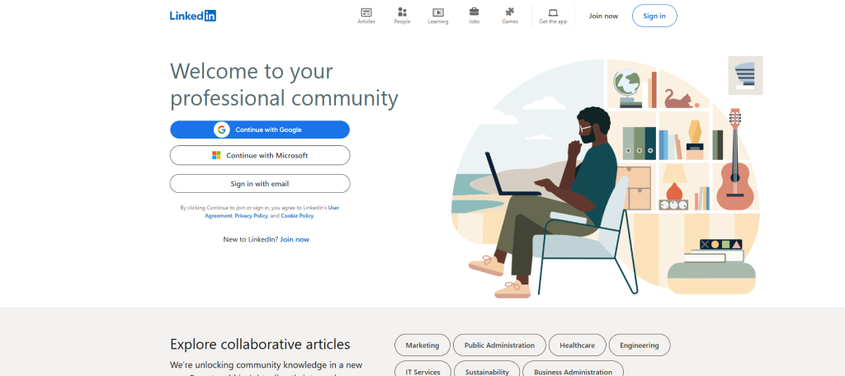Click the Welcome to your professional community heading
The image size is (845, 376).
point(284,85)
